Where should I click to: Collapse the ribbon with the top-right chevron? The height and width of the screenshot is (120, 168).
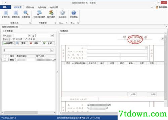point(152,7)
